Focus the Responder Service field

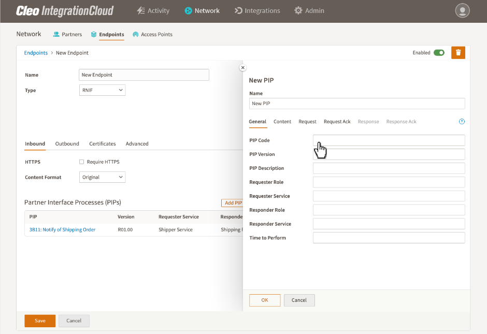tap(389, 224)
